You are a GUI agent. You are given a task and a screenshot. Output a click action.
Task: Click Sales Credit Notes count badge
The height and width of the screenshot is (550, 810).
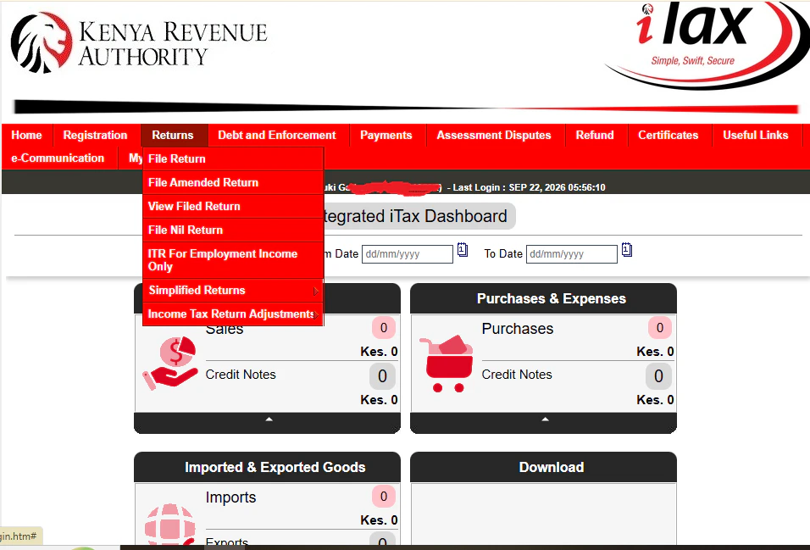pos(382,375)
